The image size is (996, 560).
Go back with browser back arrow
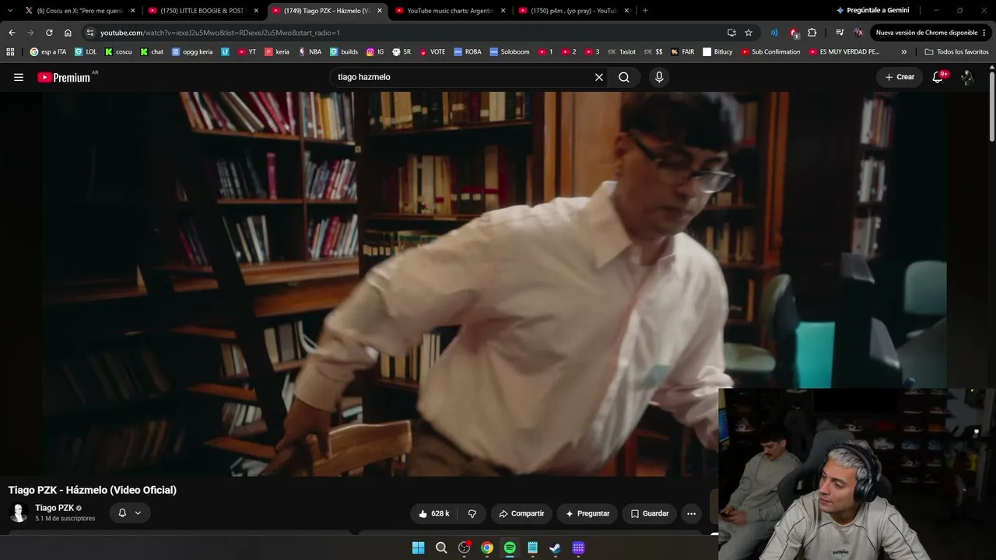pyautogui.click(x=12, y=33)
